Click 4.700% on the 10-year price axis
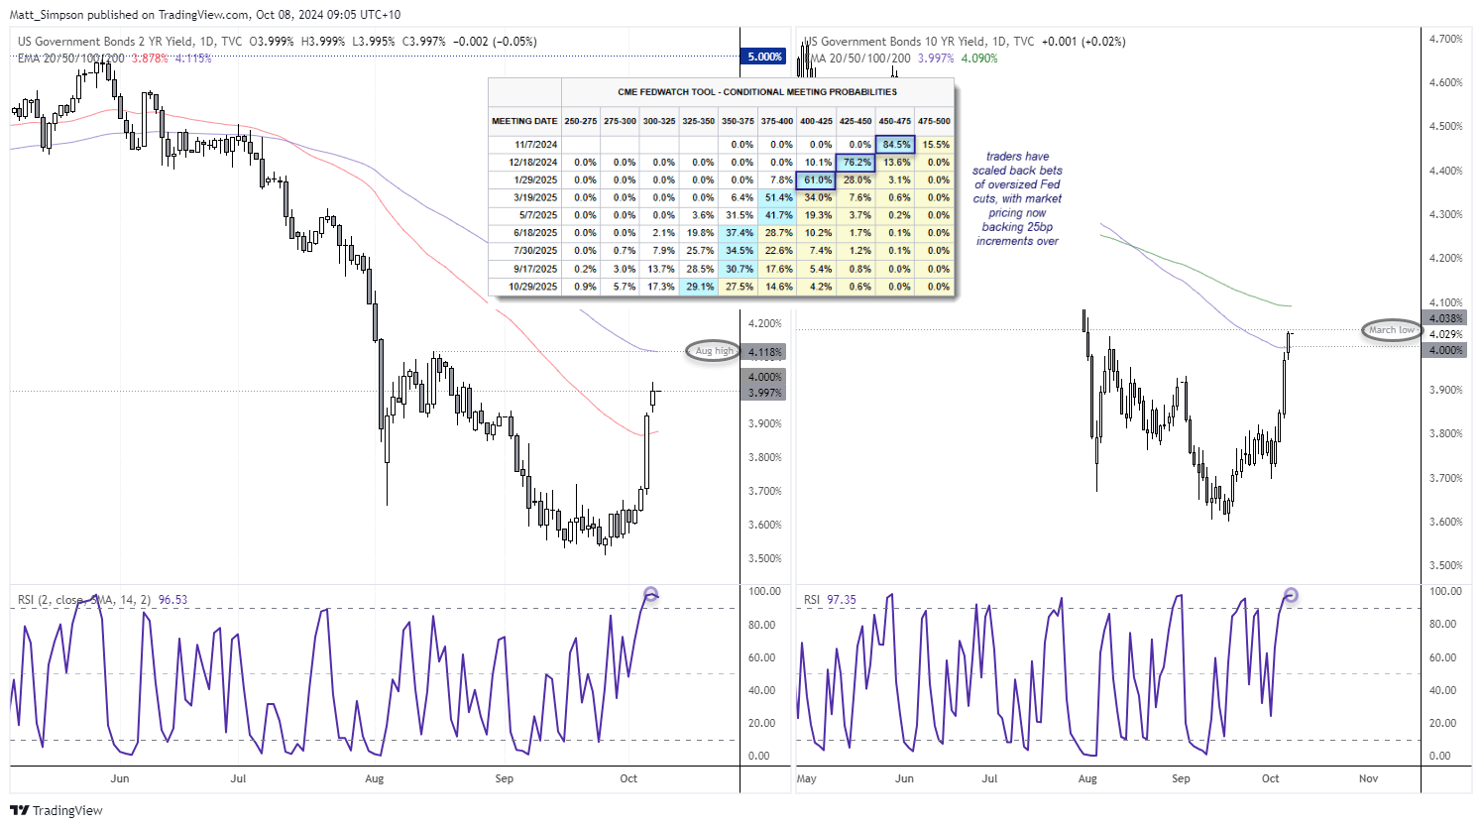 tap(1445, 39)
